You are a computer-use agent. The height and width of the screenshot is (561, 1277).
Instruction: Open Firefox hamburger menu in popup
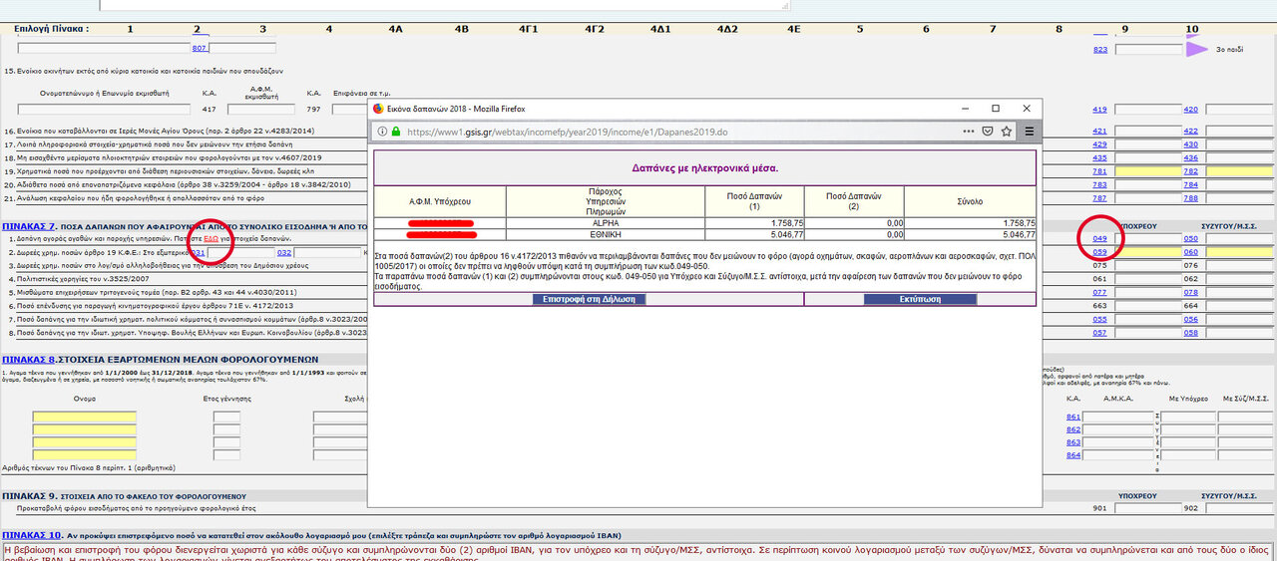pyautogui.click(x=1029, y=131)
